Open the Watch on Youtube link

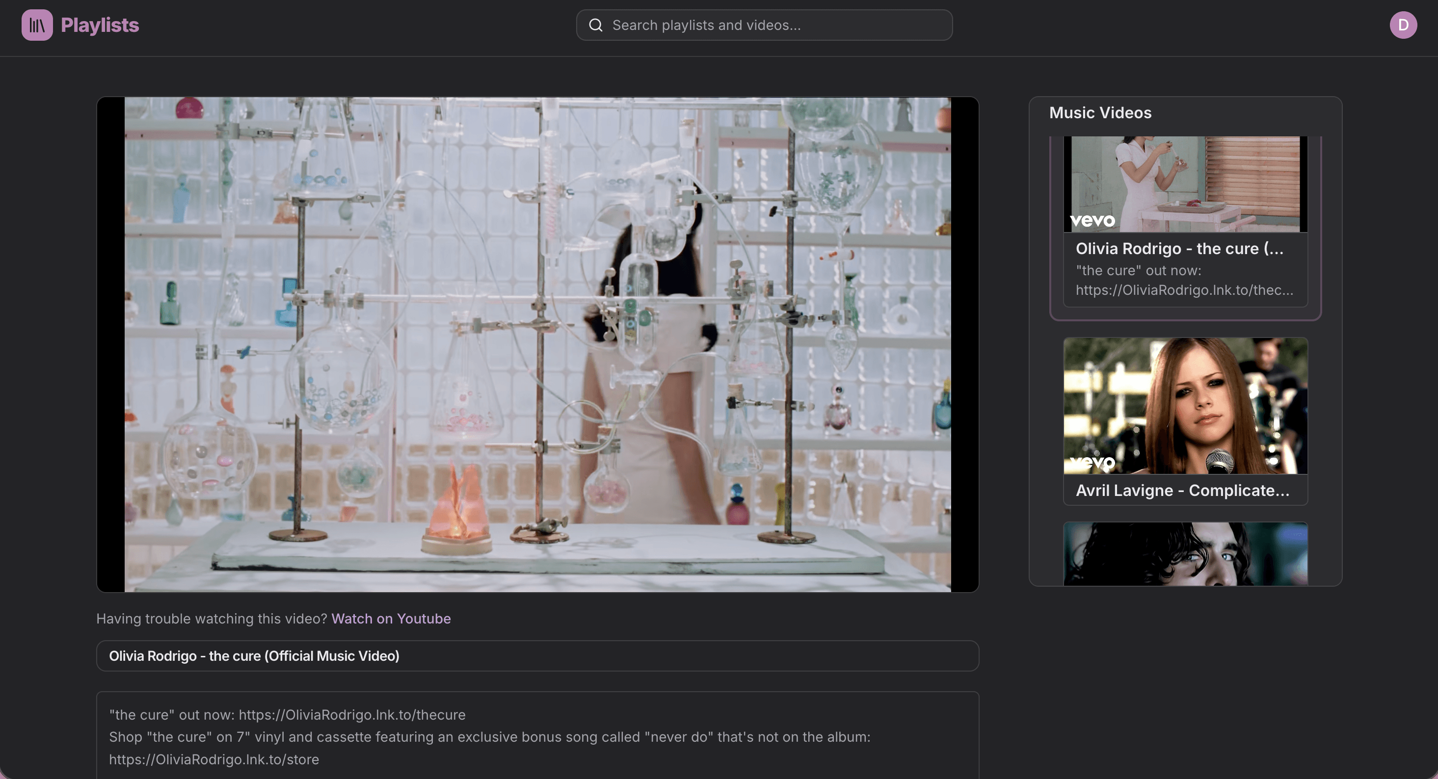coord(391,618)
